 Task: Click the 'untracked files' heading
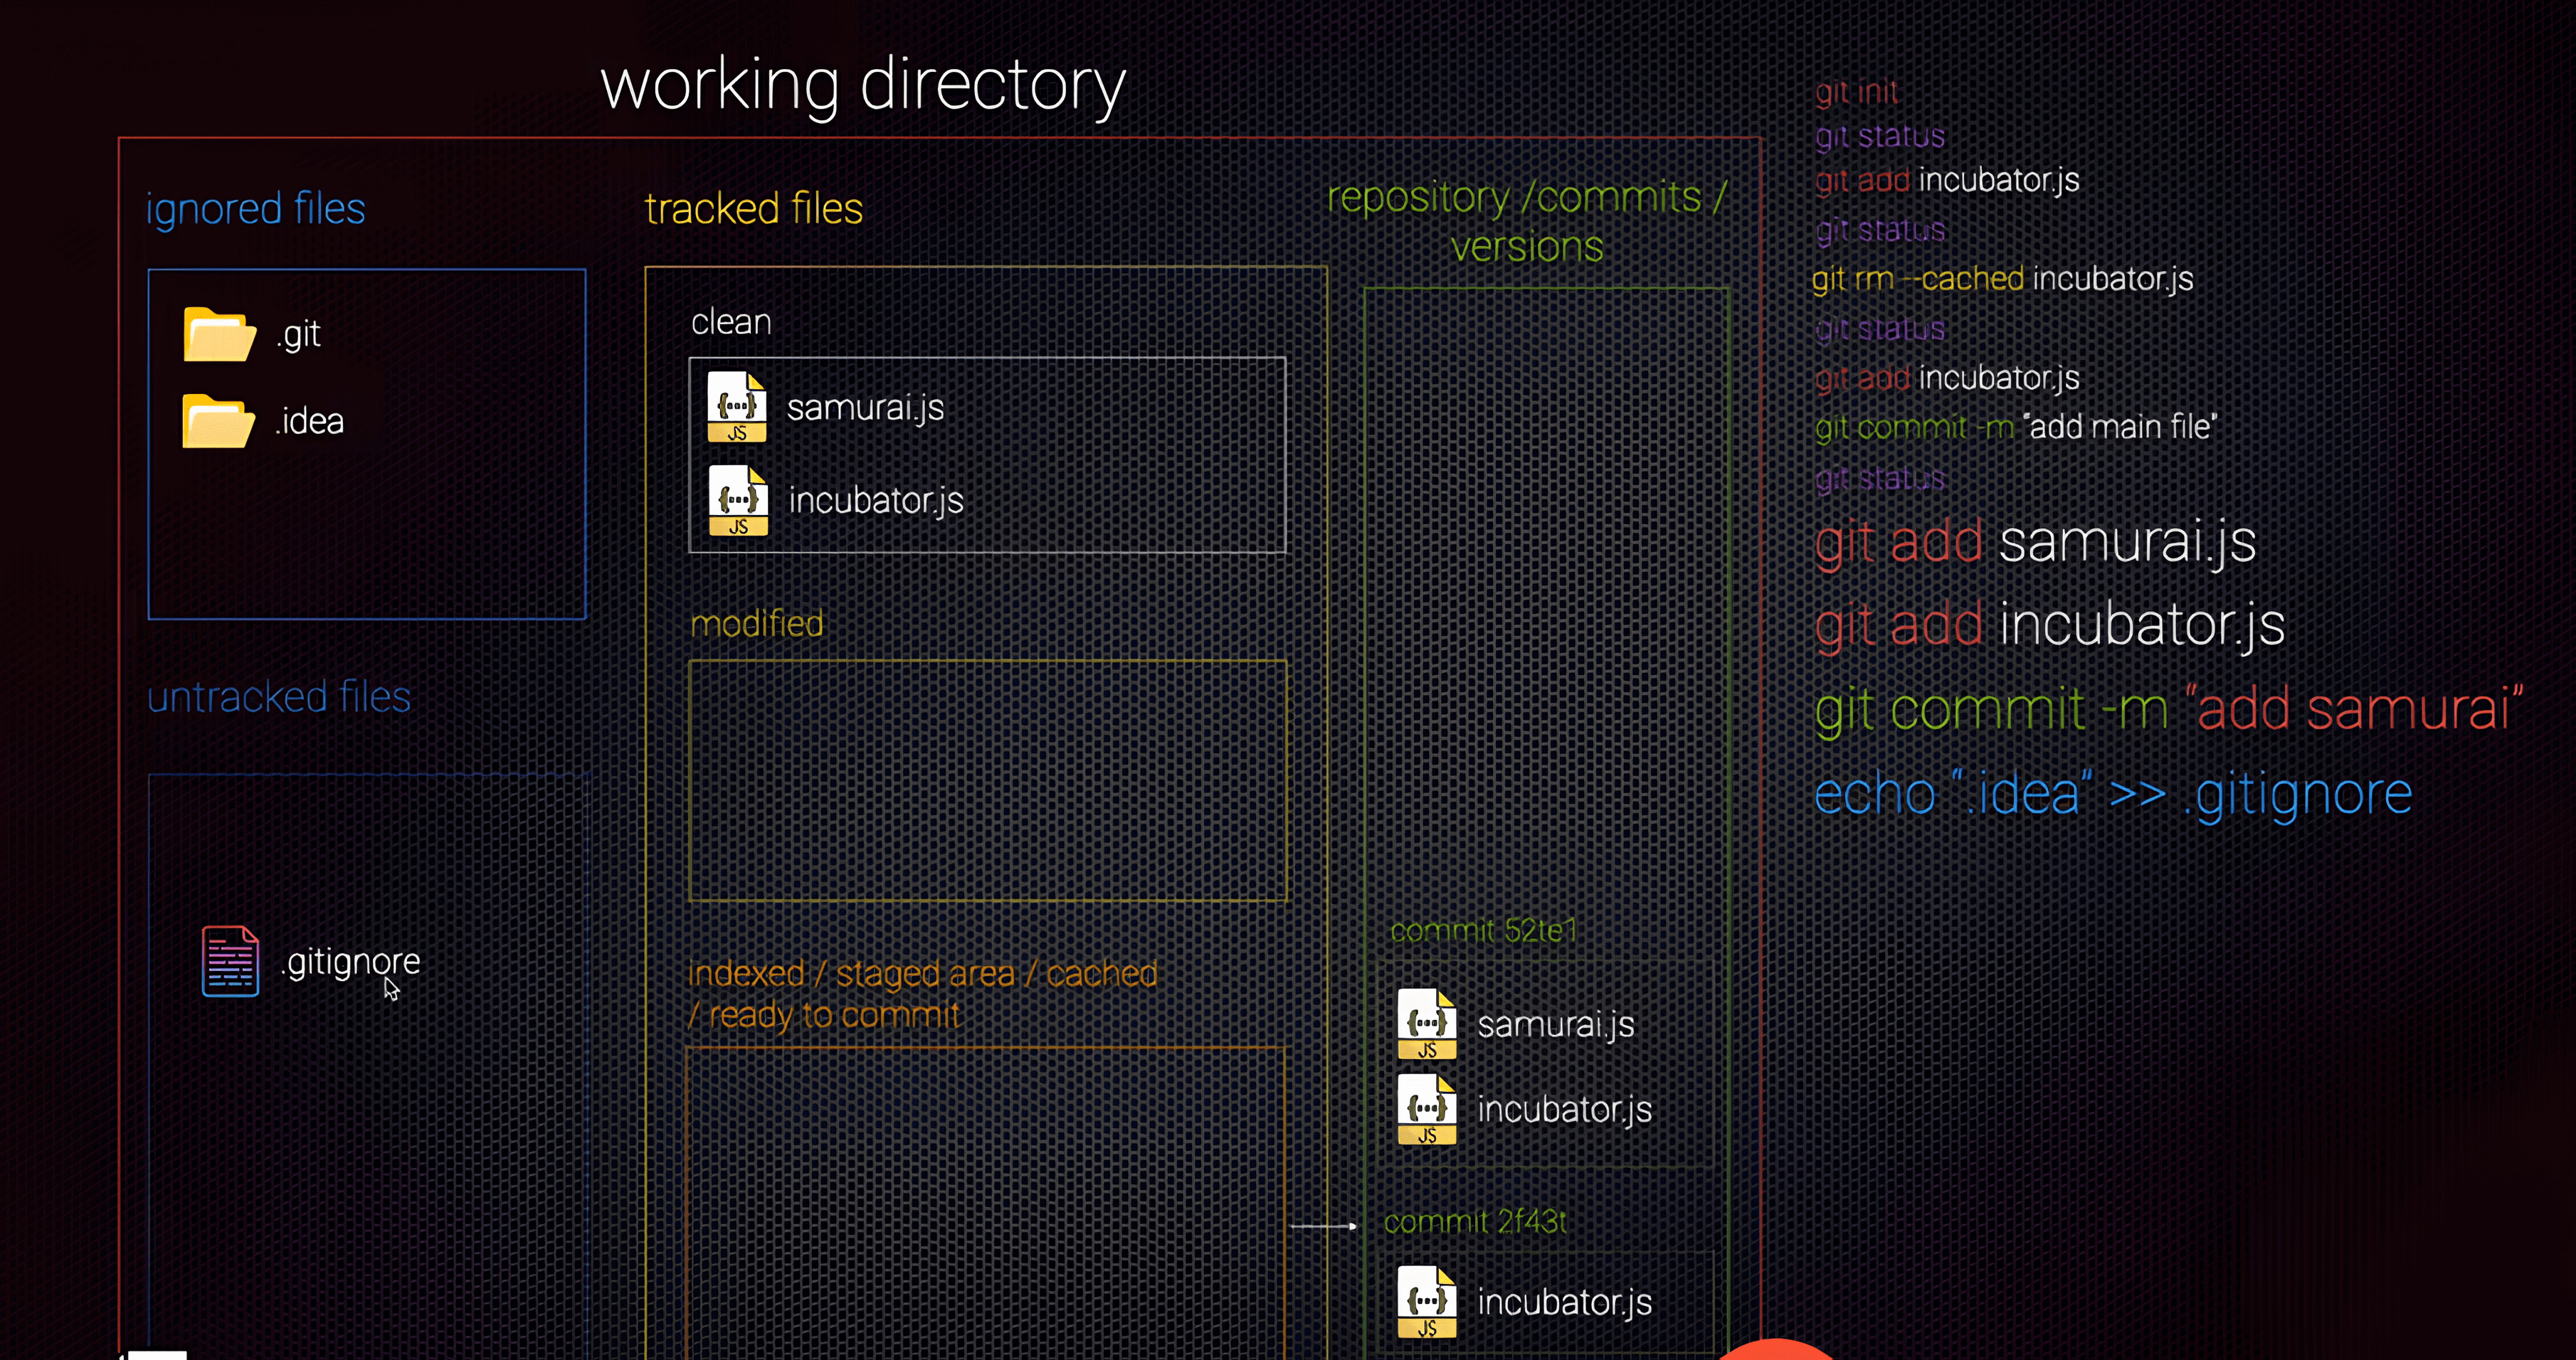[x=279, y=698]
